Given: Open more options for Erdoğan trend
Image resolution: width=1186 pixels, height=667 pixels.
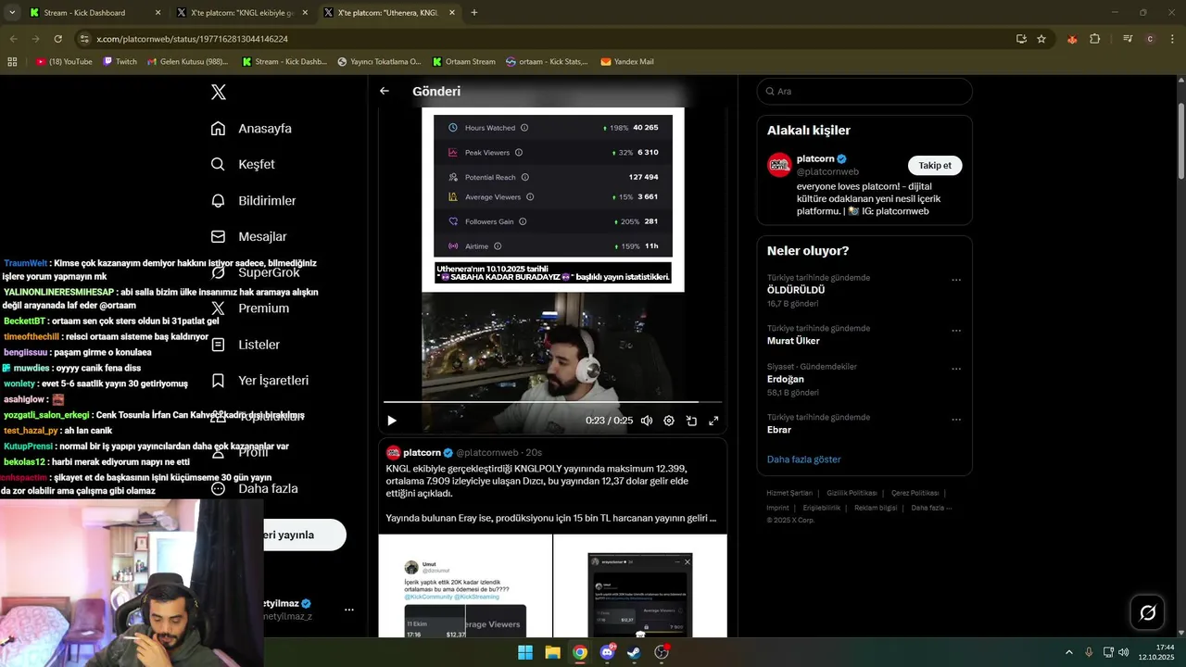Looking at the screenshot, I should 956,369.
